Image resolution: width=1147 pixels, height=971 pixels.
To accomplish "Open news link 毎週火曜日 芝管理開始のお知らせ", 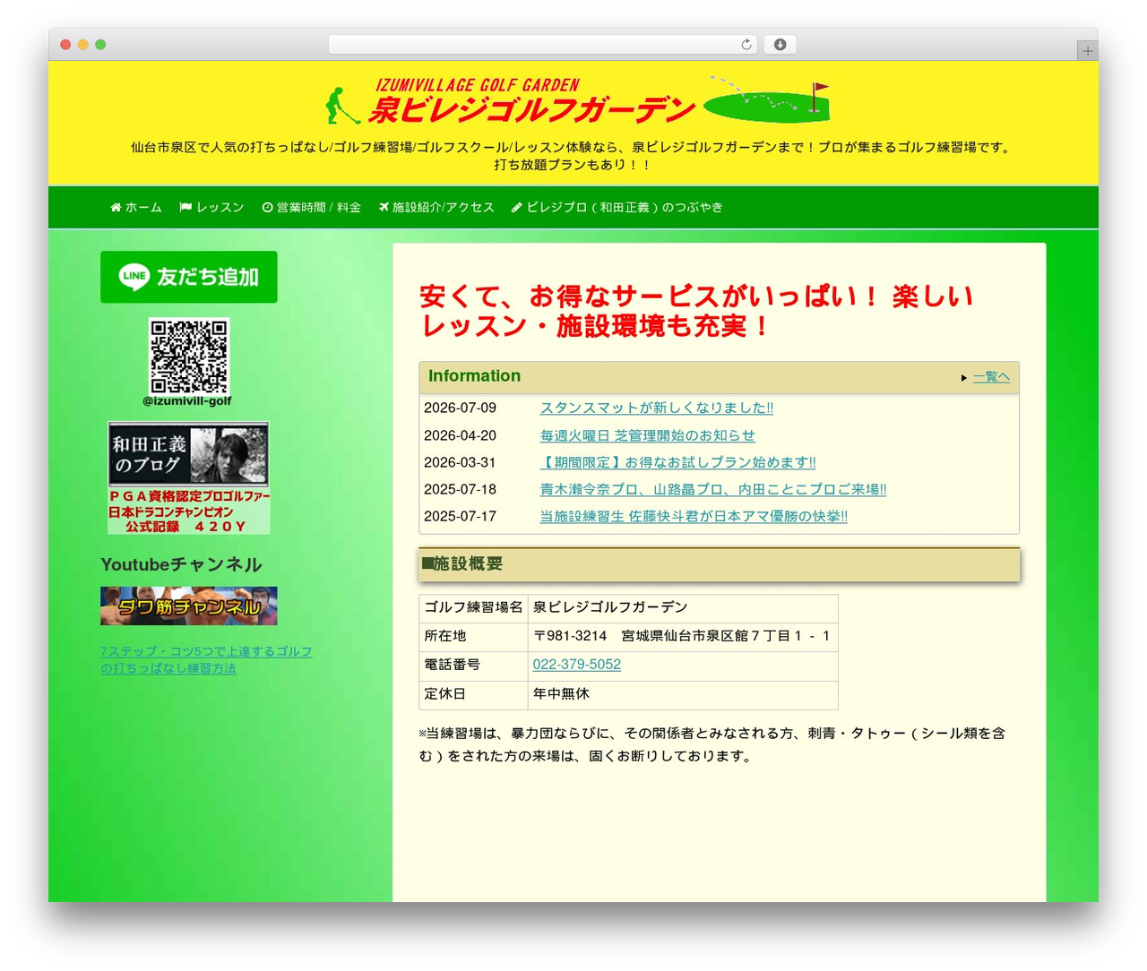I will tap(648, 435).
